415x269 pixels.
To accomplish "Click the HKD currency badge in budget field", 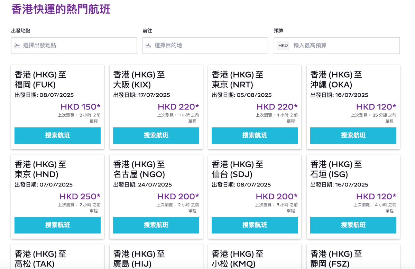I will (283, 46).
